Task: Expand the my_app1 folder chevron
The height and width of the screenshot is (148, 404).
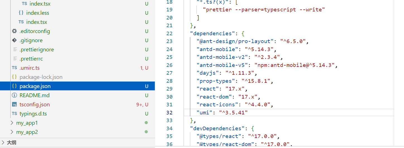Action: coord(12,123)
